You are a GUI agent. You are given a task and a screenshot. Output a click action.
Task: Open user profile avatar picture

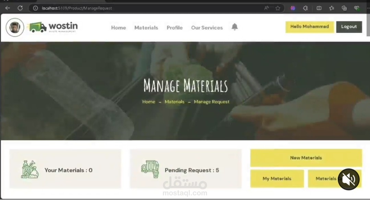coord(15,27)
